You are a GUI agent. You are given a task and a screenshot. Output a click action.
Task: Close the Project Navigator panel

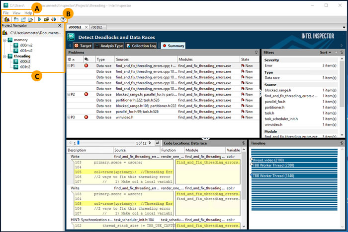[x=60, y=25]
